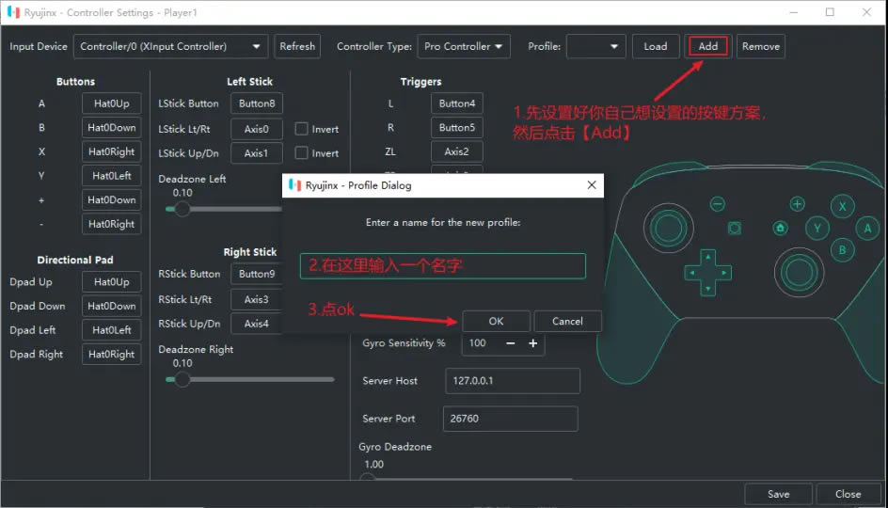Screen dimensions: 888x508
Task: Open the Profile dropdown
Action: (x=596, y=46)
